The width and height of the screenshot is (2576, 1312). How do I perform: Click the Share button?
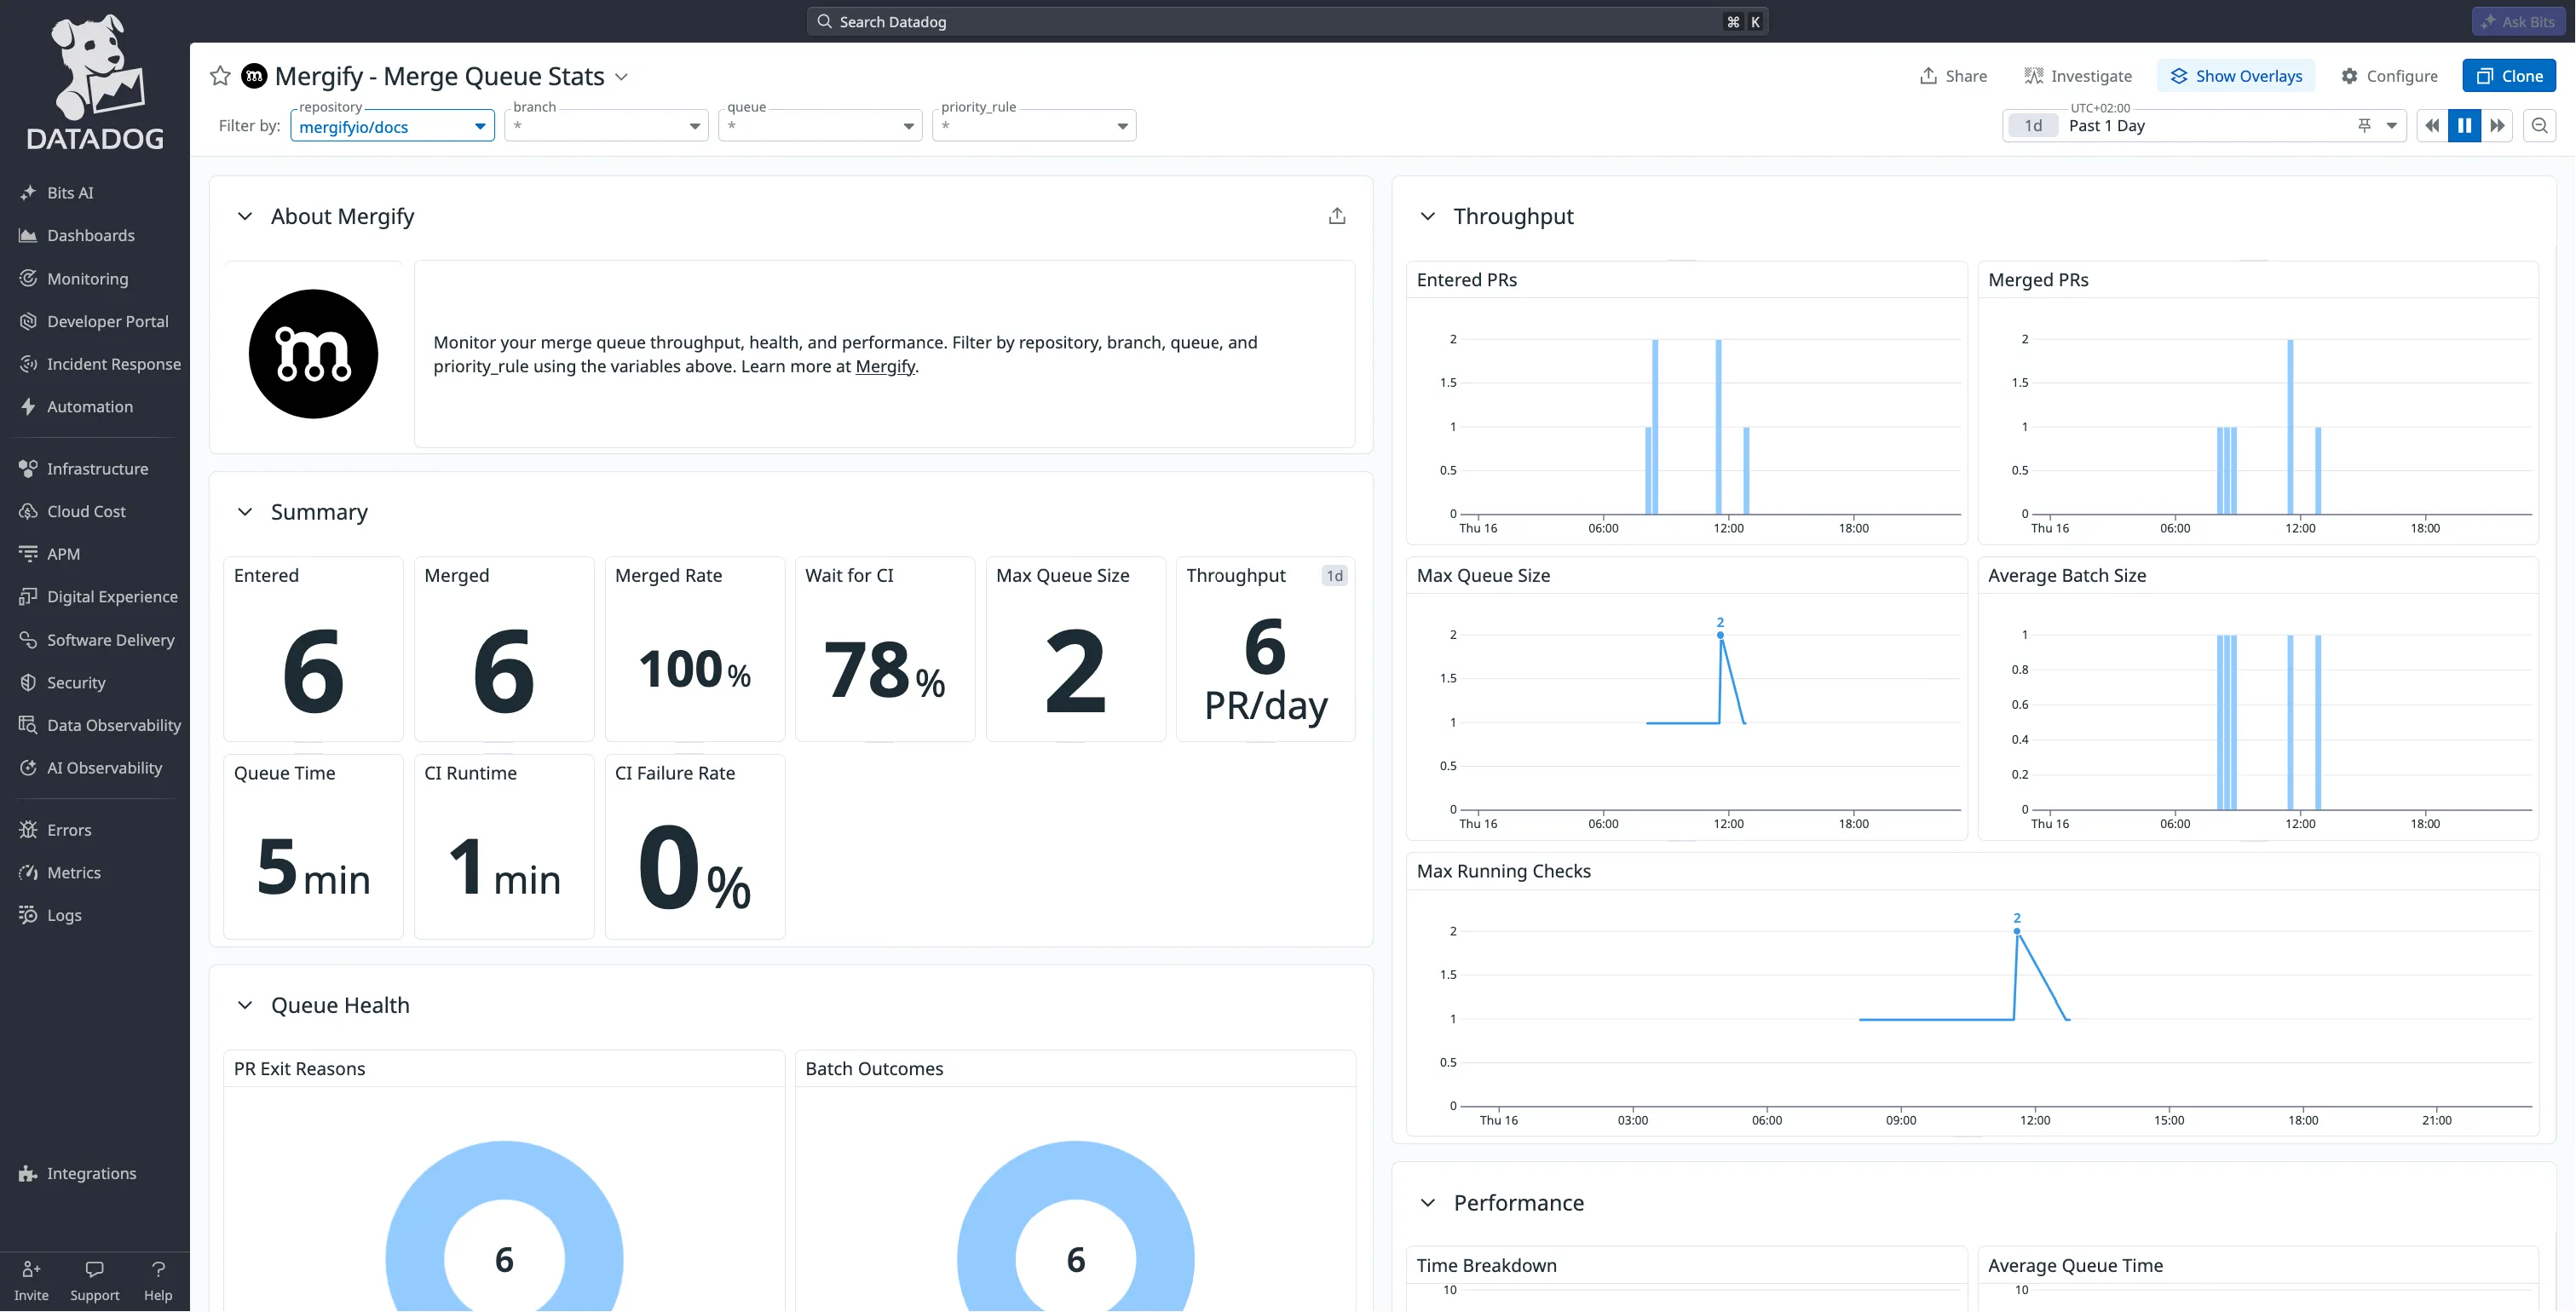[1953, 76]
